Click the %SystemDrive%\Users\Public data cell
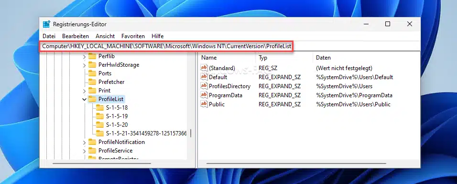457x184 pixels. click(x=353, y=104)
